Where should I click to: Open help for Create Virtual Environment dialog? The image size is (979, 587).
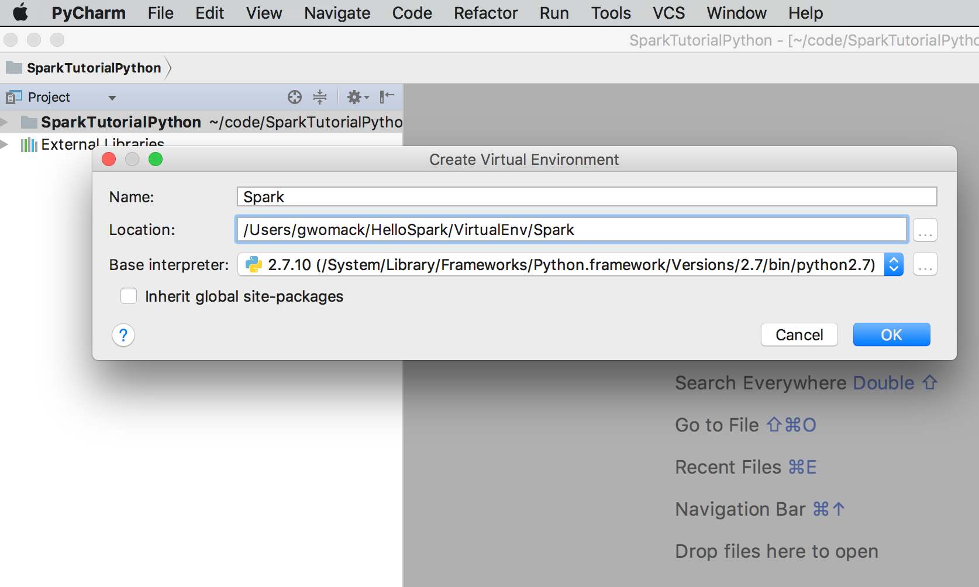123,335
